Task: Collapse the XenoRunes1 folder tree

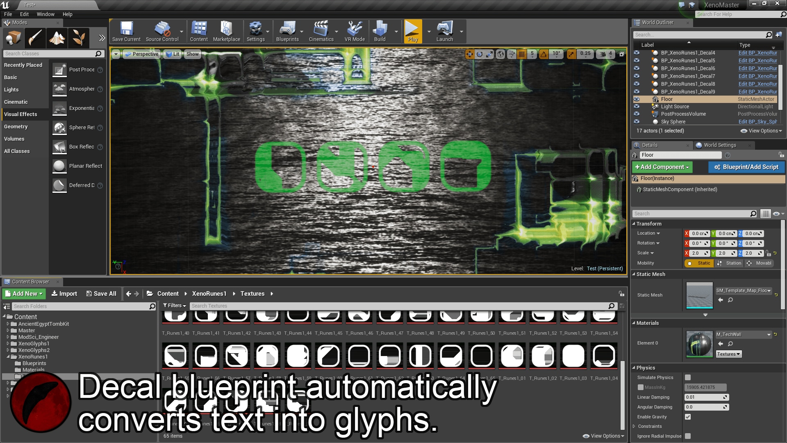Action: (x=9, y=356)
